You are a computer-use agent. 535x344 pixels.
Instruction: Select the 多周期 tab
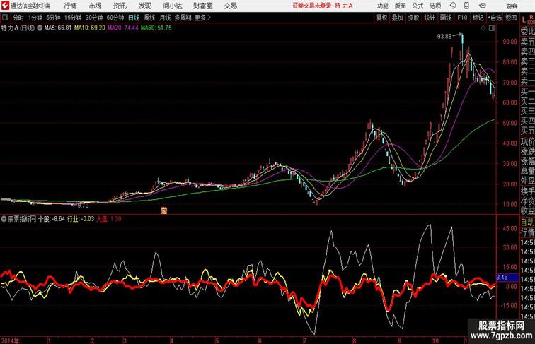(183, 18)
